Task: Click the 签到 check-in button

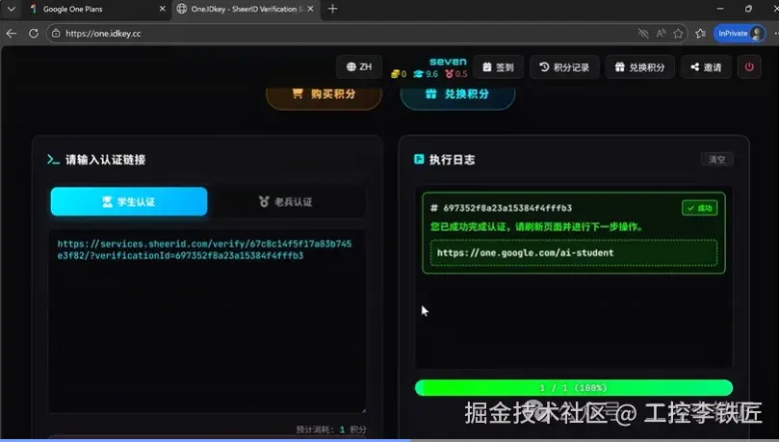Action: [x=498, y=67]
